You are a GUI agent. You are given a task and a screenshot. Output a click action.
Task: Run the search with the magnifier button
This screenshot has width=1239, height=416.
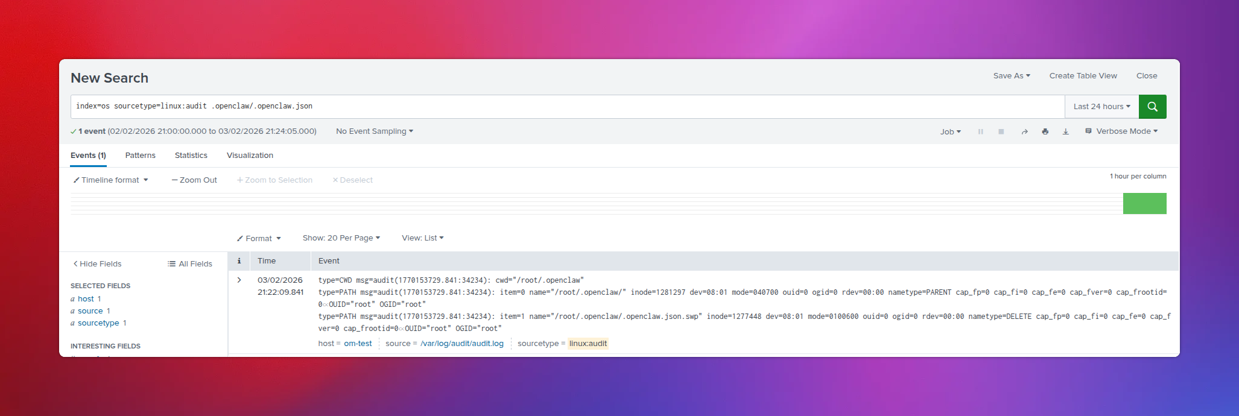(x=1152, y=107)
